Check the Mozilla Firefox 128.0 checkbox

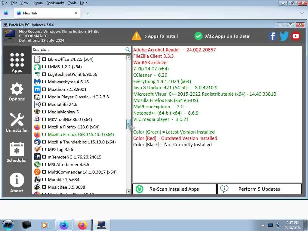(44, 127)
